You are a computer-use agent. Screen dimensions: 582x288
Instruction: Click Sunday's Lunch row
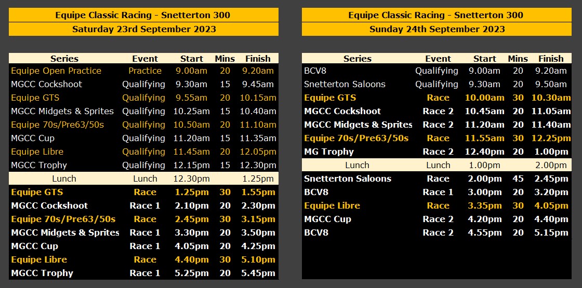(x=437, y=165)
